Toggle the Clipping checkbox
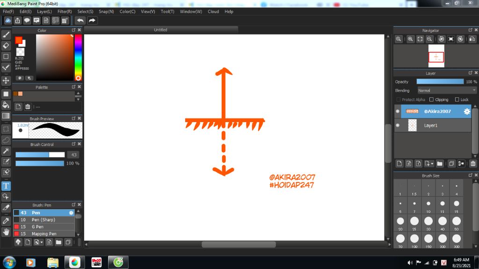Viewport: 479px width, 269px height. pyautogui.click(x=431, y=100)
